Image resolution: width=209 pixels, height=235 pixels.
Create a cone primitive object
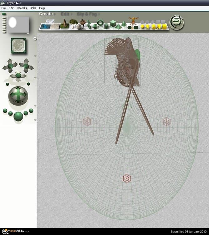tap(124, 24)
